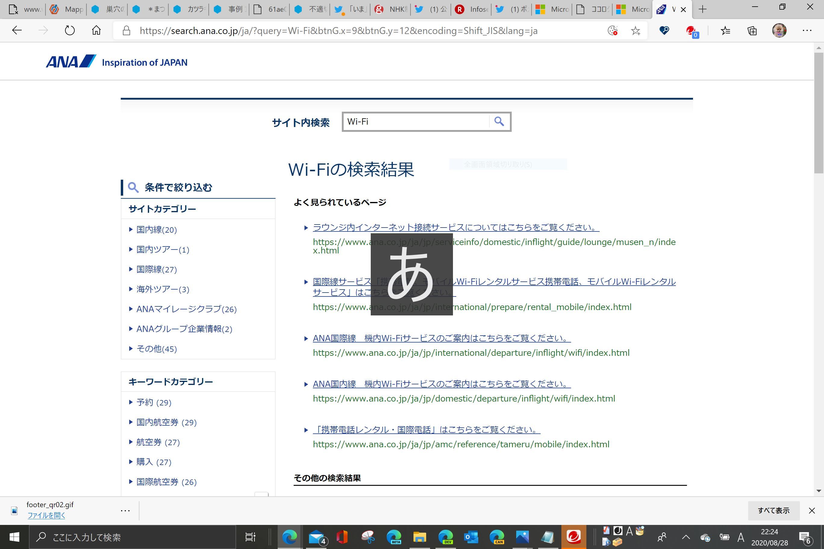Show hidden system tray icons
The image size is (824, 549).
[x=686, y=537]
